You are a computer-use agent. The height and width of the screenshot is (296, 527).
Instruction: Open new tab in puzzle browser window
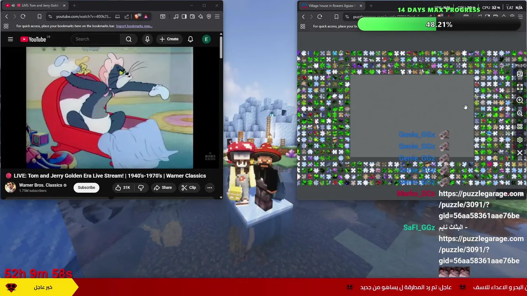(371, 6)
